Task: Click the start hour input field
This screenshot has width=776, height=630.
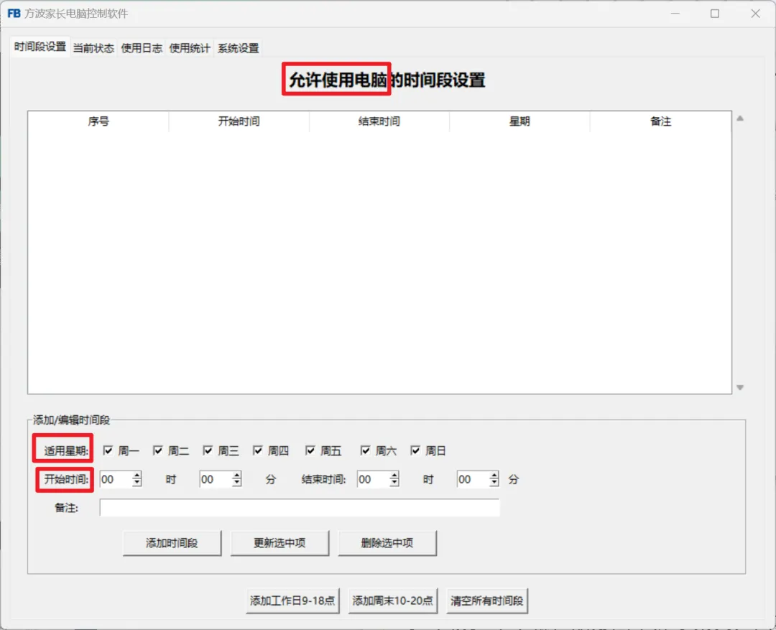Action: tap(116, 479)
